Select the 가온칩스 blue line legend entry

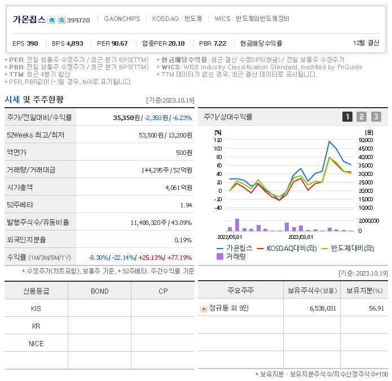(235, 248)
